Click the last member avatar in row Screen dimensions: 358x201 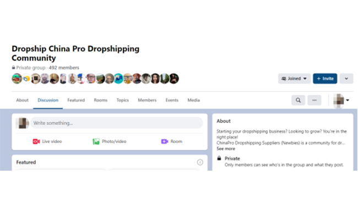click(x=174, y=79)
